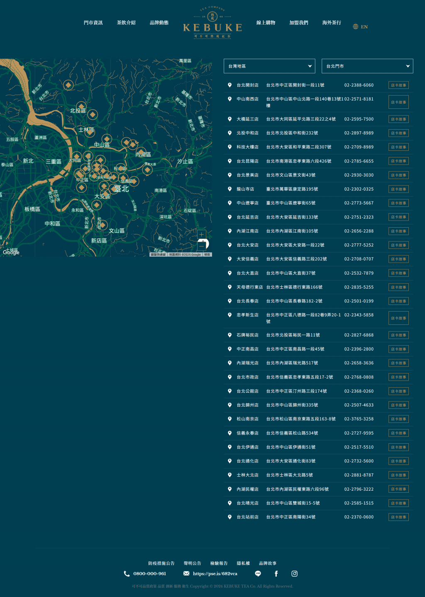The image size is (425, 597).
Task: Click phone number 02-2881-8787
Action: [359, 475]
